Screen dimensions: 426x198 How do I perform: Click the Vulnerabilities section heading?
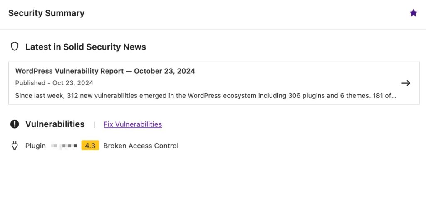click(x=55, y=124)
